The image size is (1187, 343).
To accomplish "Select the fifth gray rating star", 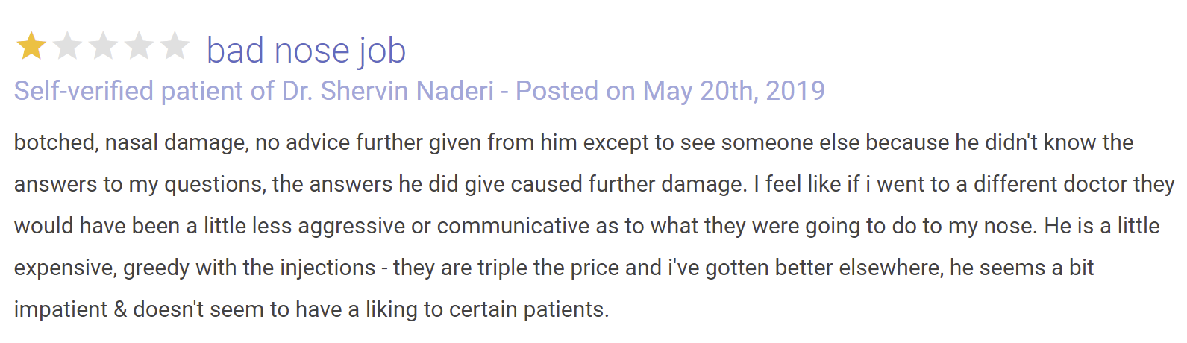I will pyautogui.click(x=175, y=46).
